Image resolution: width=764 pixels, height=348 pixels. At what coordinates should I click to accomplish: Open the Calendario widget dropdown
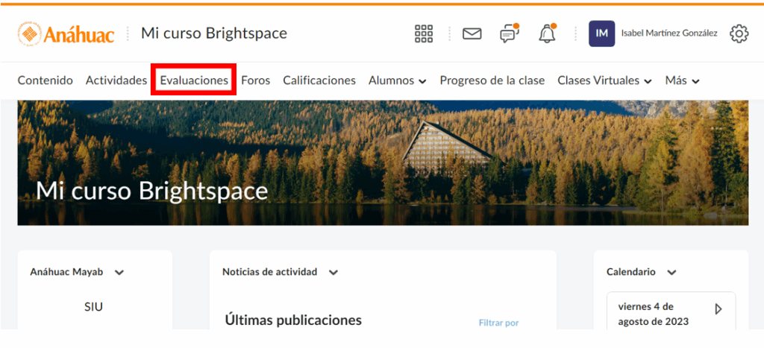click(x=671, y=273)
